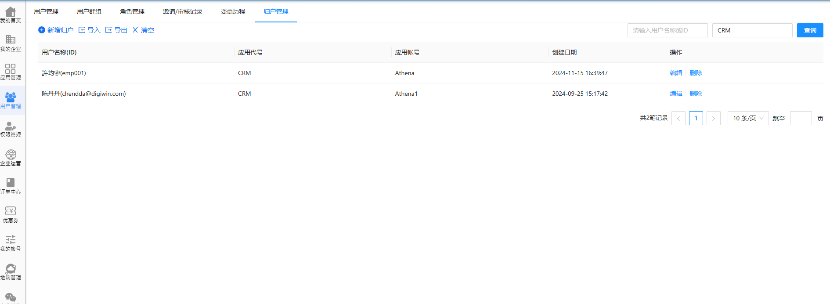
Task: Click CRM code in 許均寧 row
Action: tap(245, 73)
